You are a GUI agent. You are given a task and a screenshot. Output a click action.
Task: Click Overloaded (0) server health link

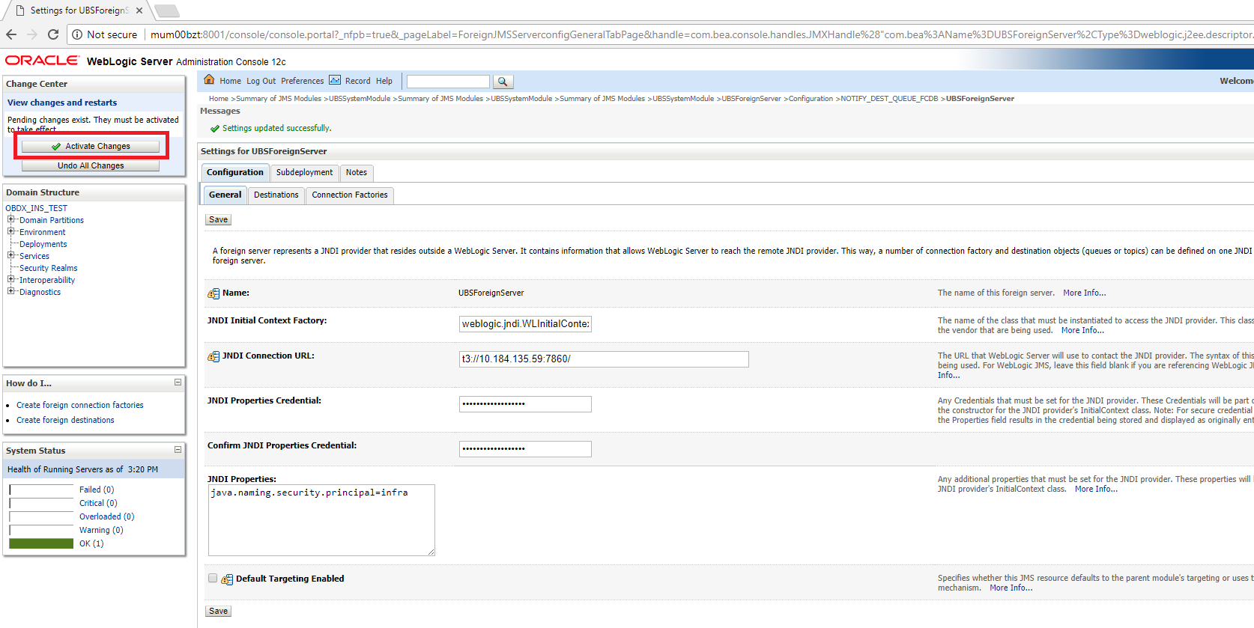[107, 516]
